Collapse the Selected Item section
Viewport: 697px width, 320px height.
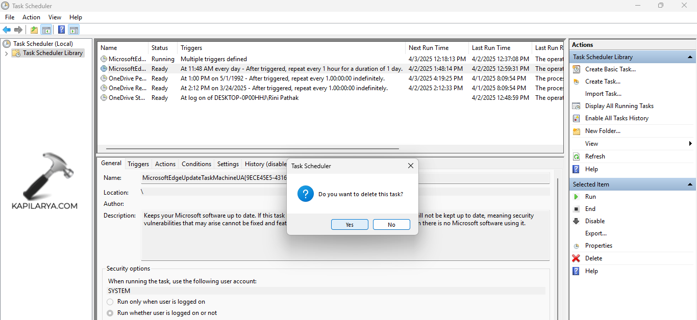tap(690, 184)
